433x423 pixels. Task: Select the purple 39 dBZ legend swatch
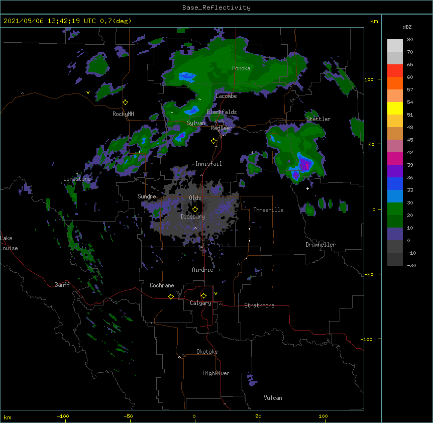[395, 171]
